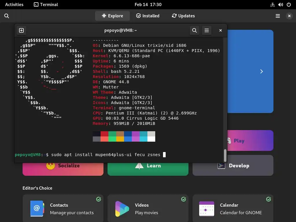Click the volume icon in top bar
This screenshot has width=296, height=222.
pos(280,5)
